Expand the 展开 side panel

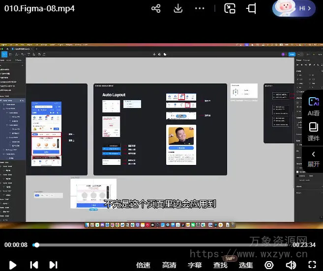point(314,159)
